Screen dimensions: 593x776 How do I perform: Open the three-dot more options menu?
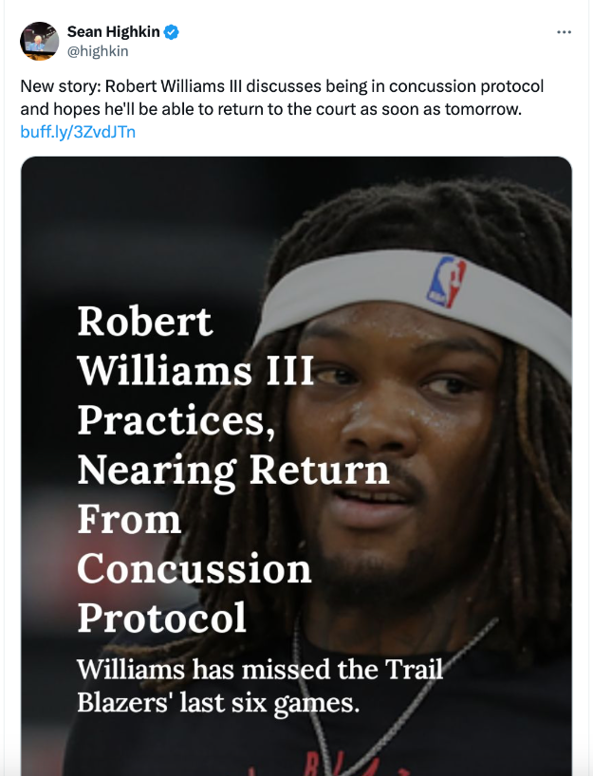coord(565,32)
